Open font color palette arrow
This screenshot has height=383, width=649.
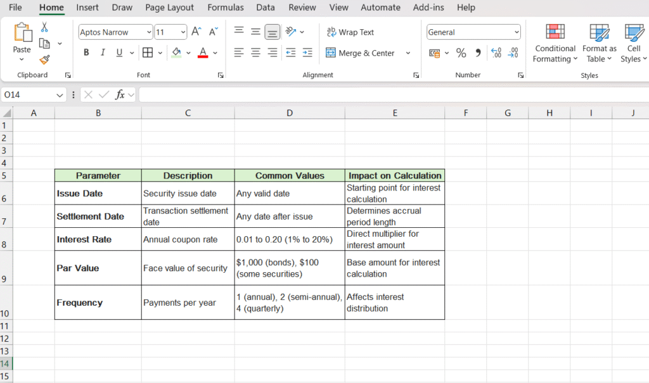[x=215, y=53]
